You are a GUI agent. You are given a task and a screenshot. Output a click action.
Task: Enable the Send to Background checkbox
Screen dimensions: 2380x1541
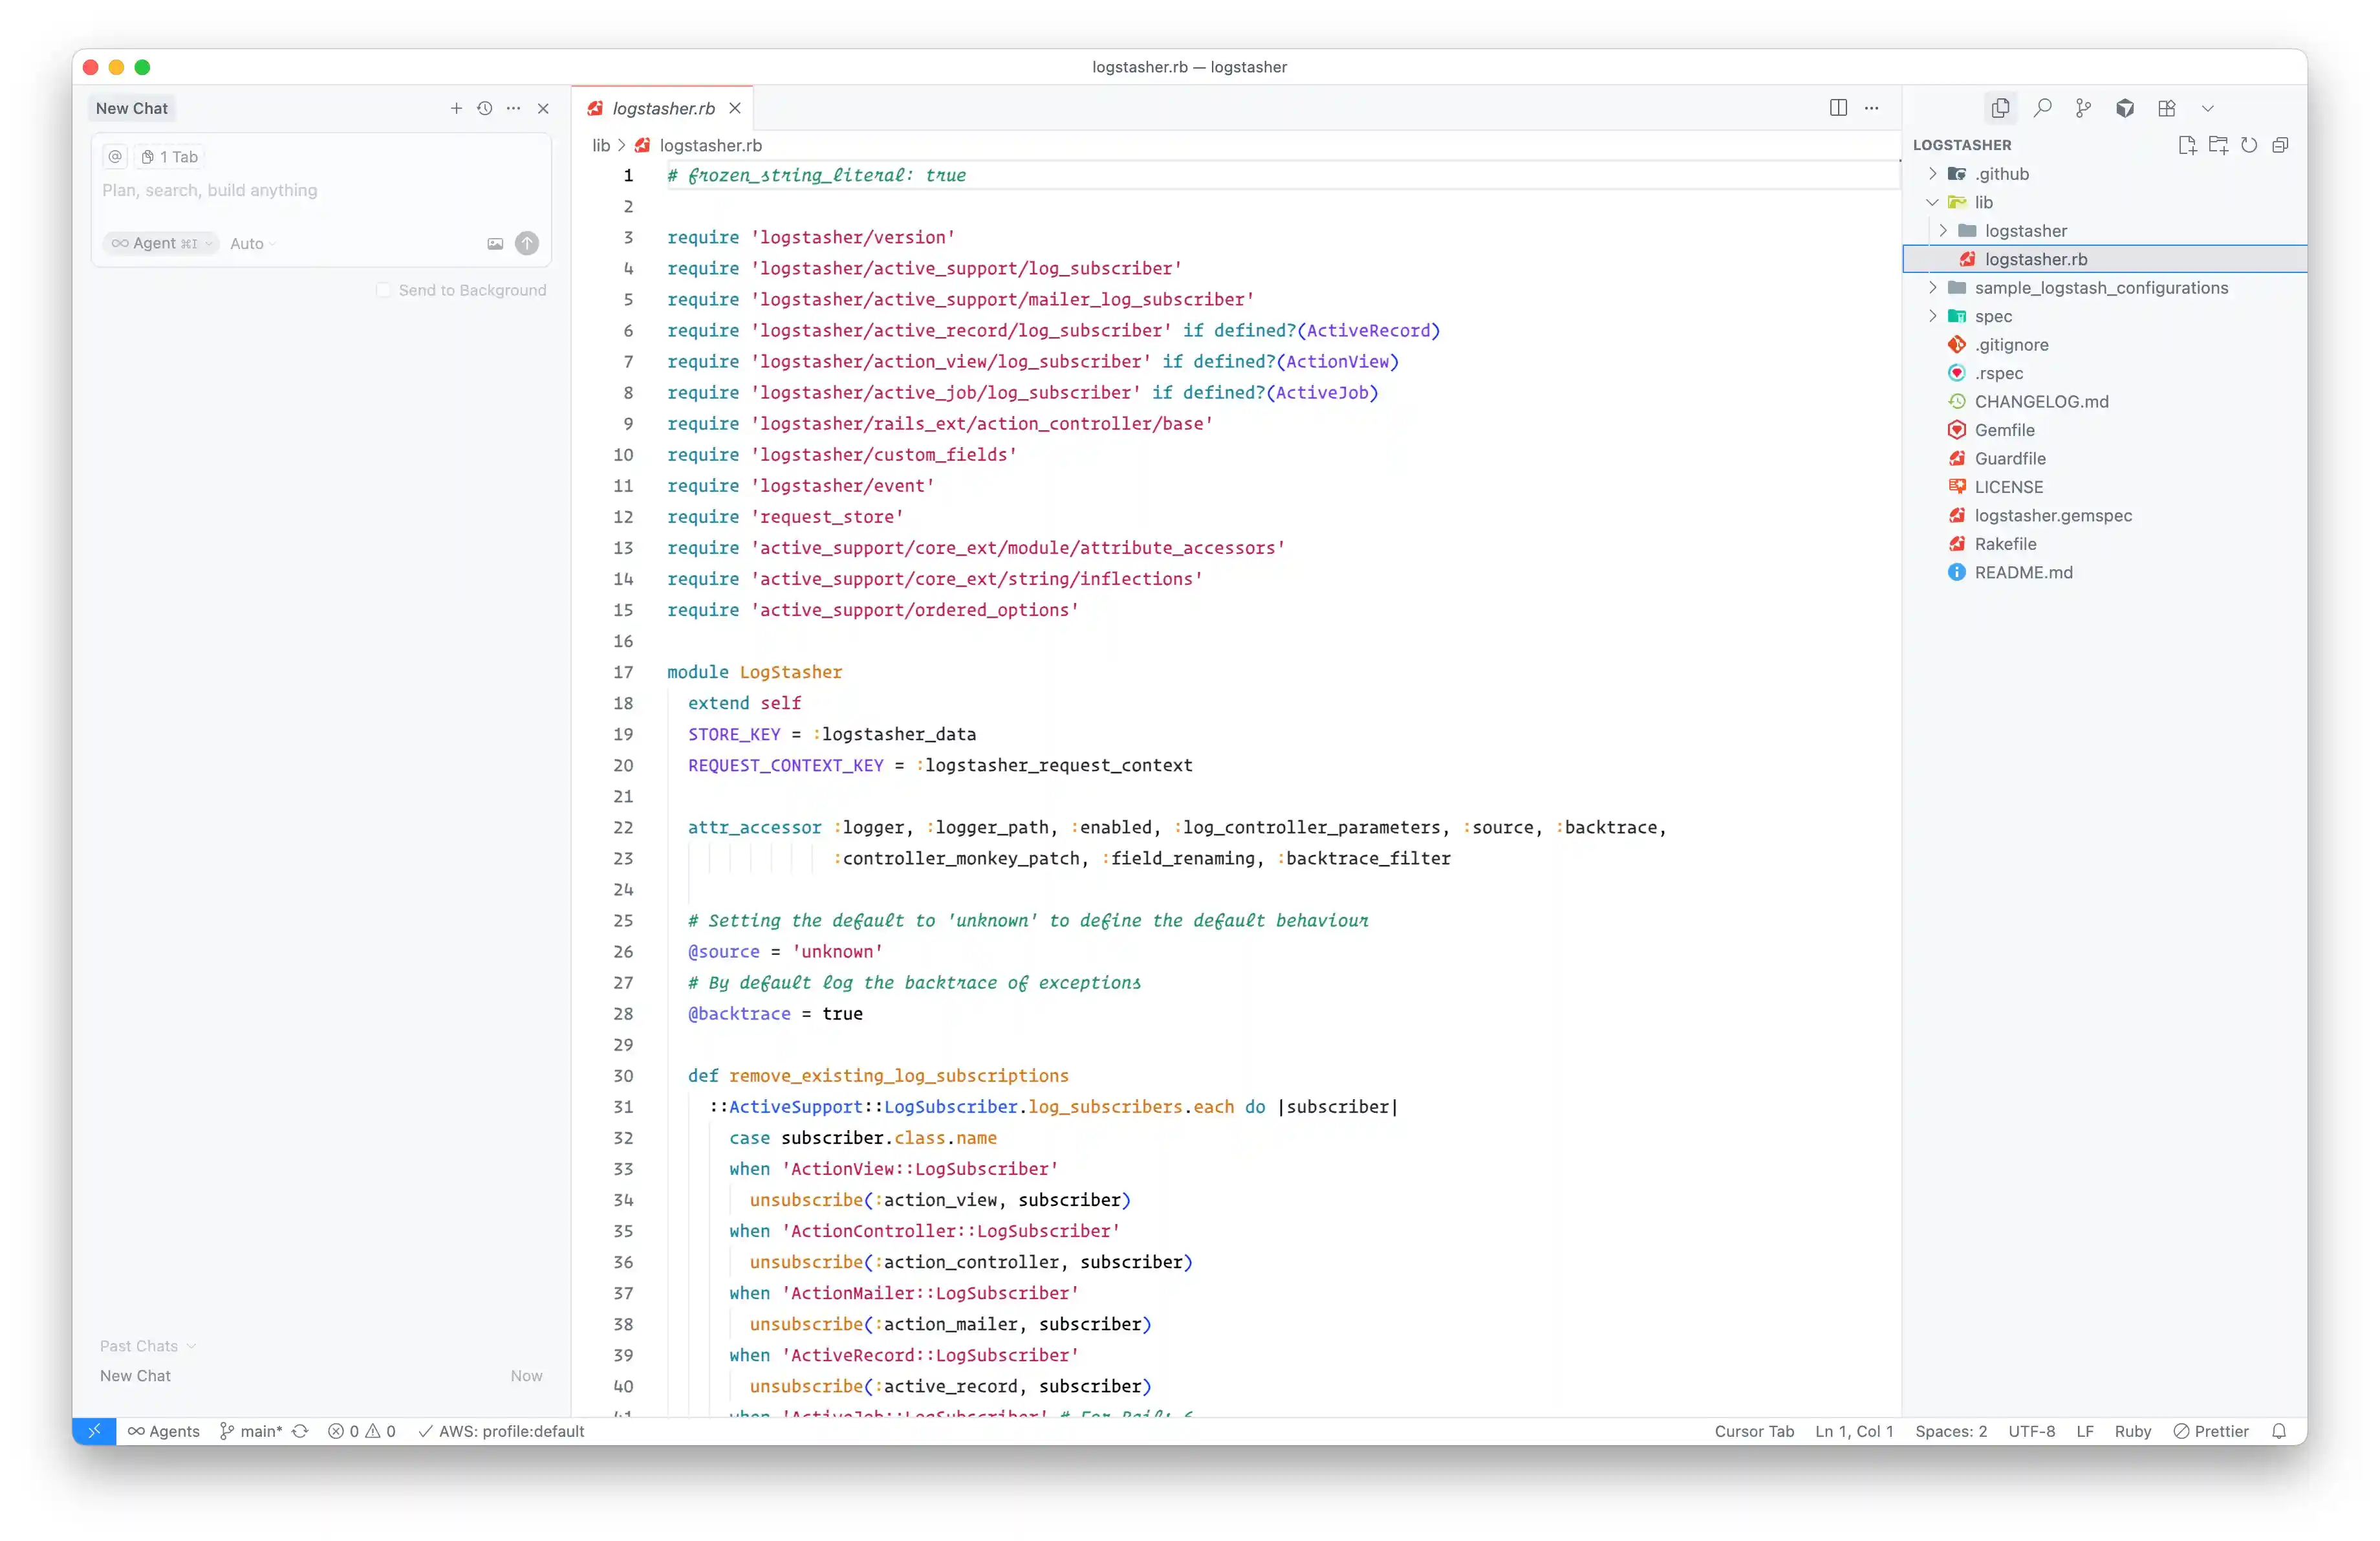pyautogui.click(x=383, y=290)
